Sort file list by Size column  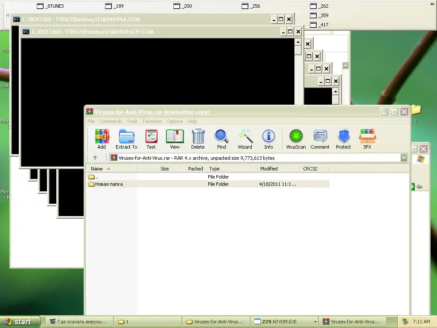pyautogui.click(x=154, y=169)
